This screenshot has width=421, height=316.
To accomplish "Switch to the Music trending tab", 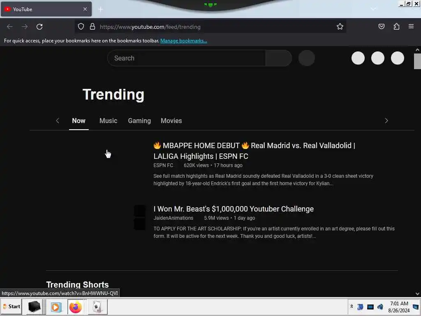I will click(x=108, y=121).
